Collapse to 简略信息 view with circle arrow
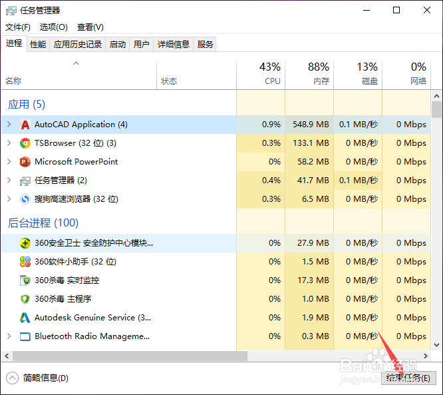This screenshot has width=443, height=395. tap(12, 378)
